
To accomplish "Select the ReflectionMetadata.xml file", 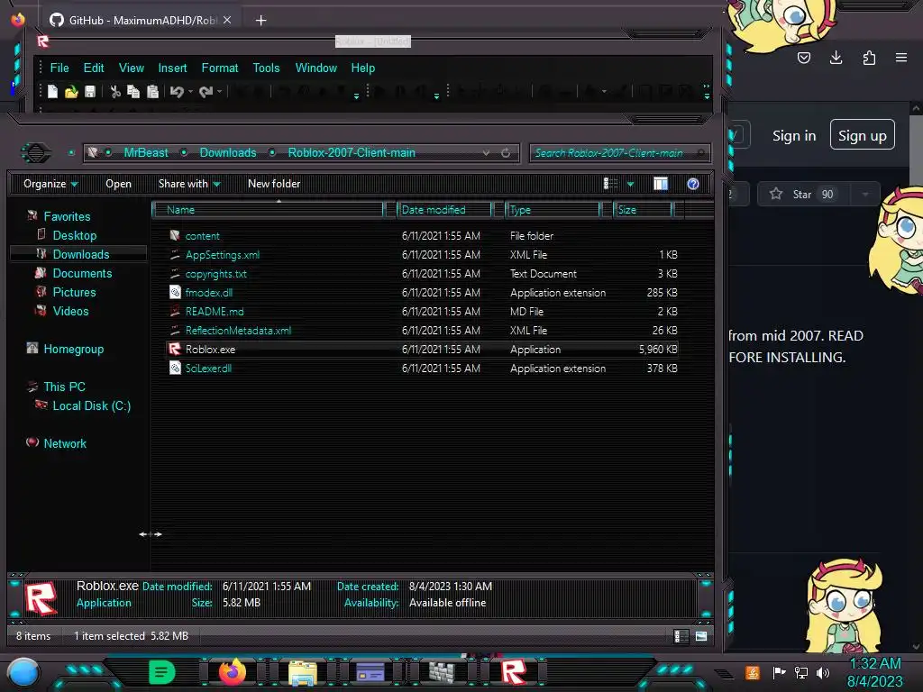I will click(x=238, y=330).
